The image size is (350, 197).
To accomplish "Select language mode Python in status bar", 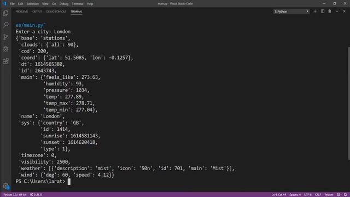I will pos(329,195).
